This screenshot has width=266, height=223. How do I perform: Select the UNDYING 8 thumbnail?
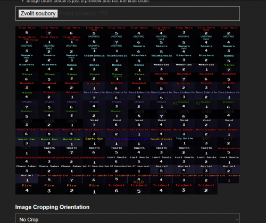click(x=94, y=40)
